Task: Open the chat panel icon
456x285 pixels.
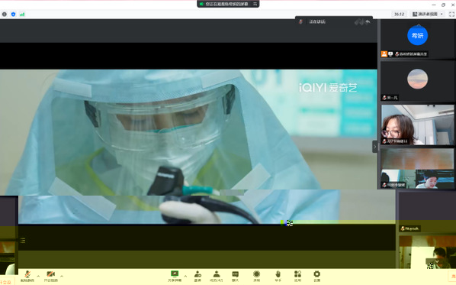Action: [x=236, y=276]
